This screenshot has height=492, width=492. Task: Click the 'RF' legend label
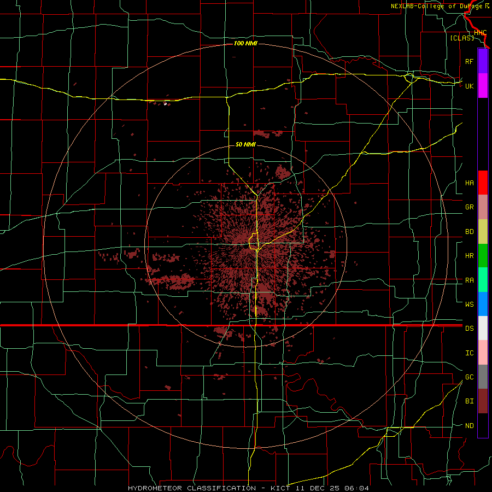469,61
